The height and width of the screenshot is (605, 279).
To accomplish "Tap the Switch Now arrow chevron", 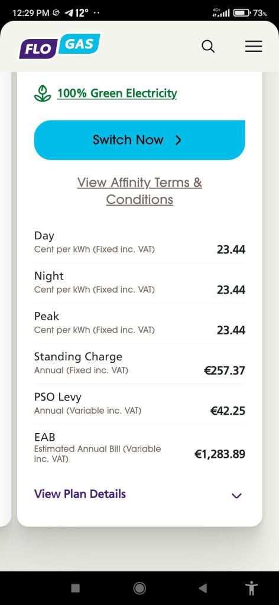I will coord(178,140).
